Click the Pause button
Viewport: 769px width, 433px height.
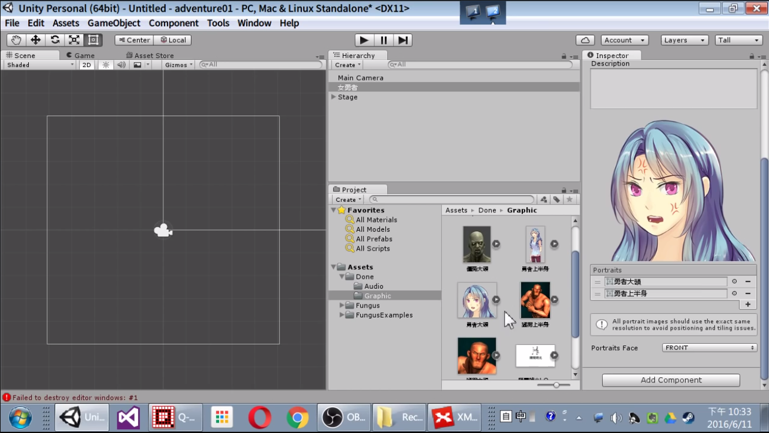point(384,40)
